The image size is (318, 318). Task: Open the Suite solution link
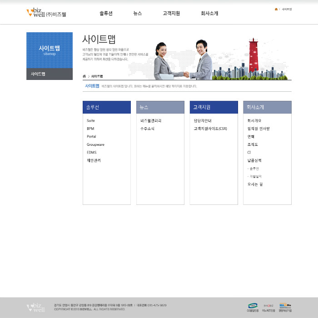pyautogui.click(x=91, y=121)
